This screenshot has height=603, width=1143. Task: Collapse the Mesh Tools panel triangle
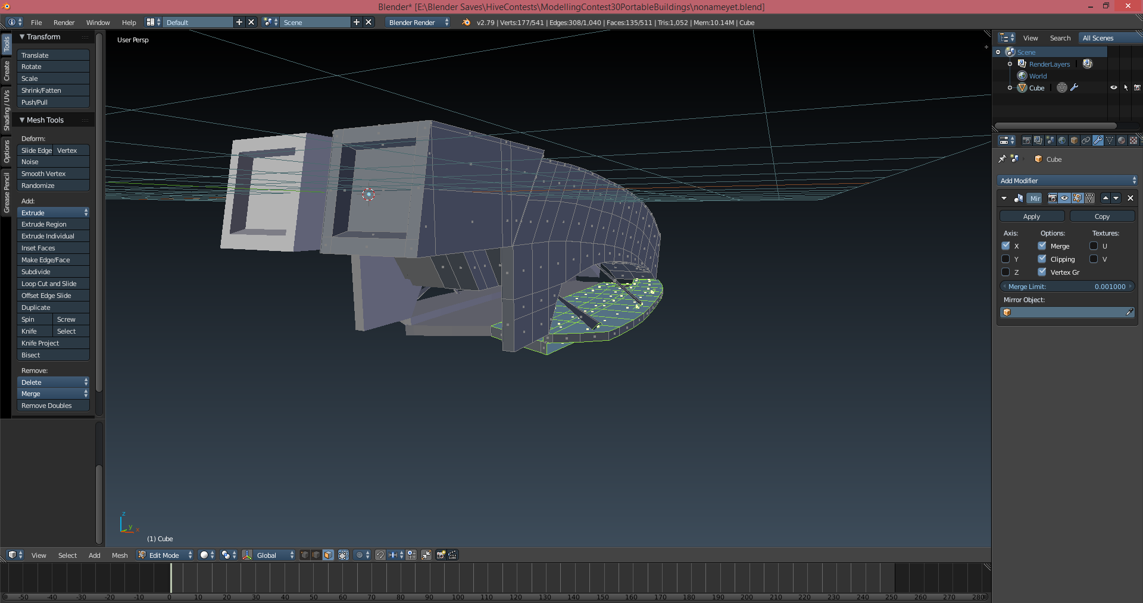tap(22, 120)
